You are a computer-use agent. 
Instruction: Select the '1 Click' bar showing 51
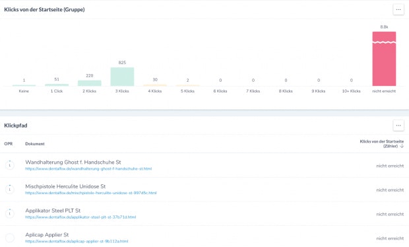click(57, 85)
